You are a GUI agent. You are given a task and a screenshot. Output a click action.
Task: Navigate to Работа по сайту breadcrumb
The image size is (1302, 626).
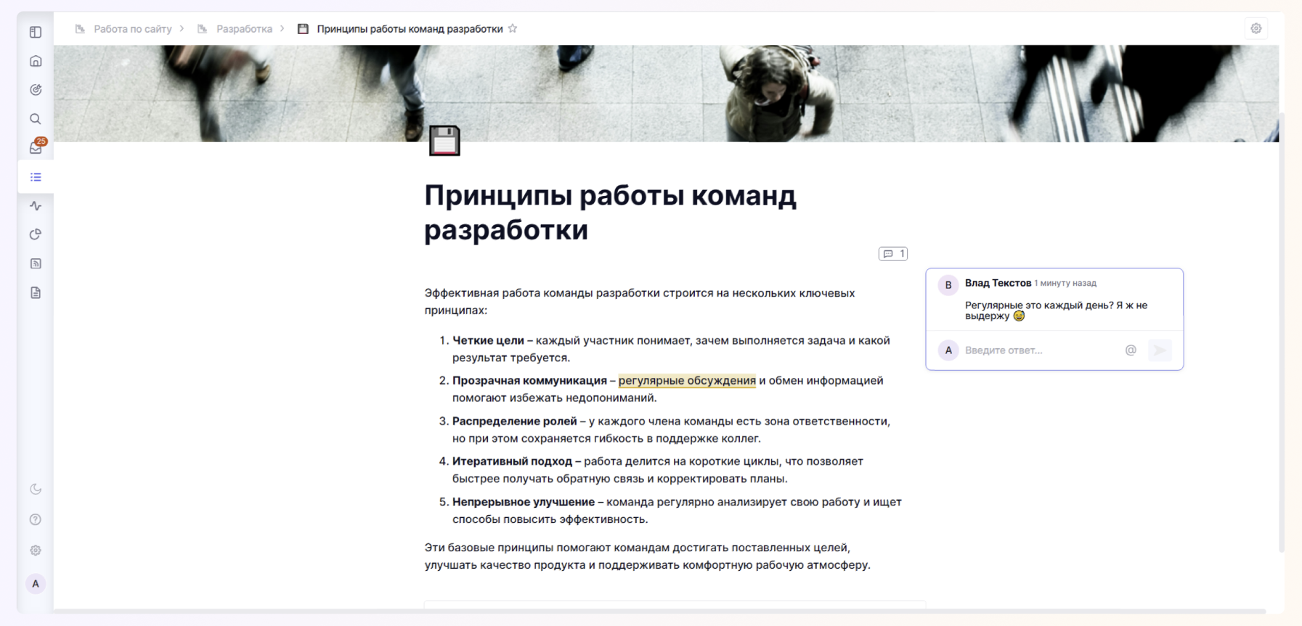pyautogui.click(x=132, y=29)
